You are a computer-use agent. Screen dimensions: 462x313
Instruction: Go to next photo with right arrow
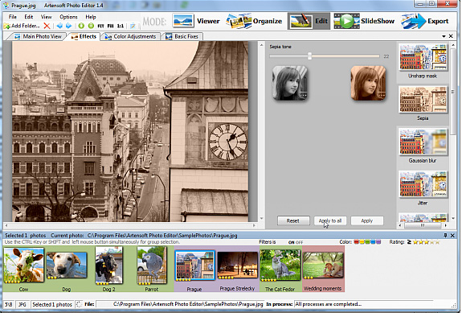click(x=68, y=26)
